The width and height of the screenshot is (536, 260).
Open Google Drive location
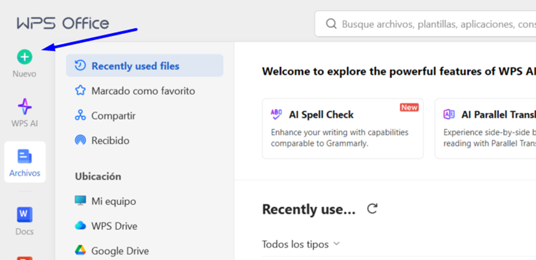click(120, 250)
